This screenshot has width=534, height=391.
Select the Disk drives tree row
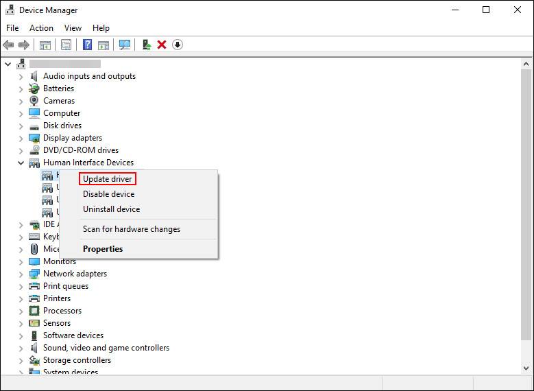click(x=62, y=126)
